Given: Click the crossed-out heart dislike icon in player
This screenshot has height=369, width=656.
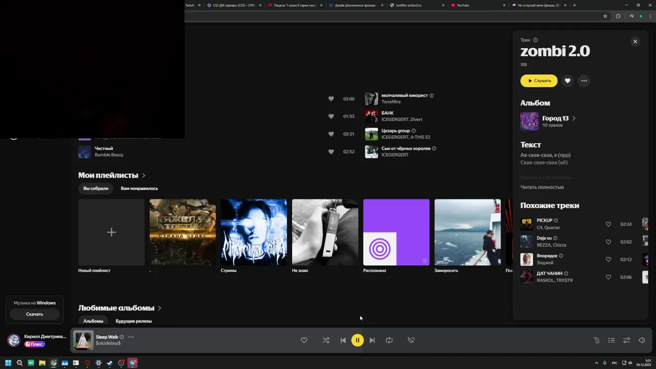Looking at the screenshot, I should [411, 340].
